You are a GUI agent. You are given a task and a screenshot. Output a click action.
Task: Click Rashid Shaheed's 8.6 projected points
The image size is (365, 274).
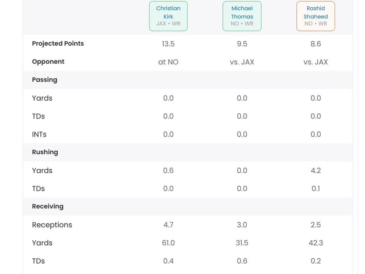315,44
